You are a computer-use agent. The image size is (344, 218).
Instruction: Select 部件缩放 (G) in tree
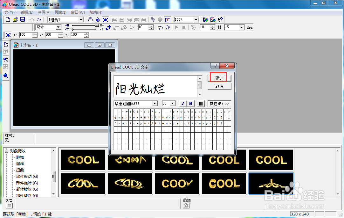27,189
